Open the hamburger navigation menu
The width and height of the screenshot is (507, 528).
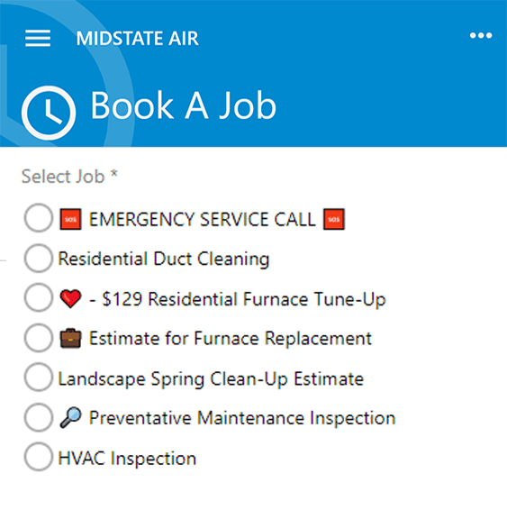[x=38, y=38]
